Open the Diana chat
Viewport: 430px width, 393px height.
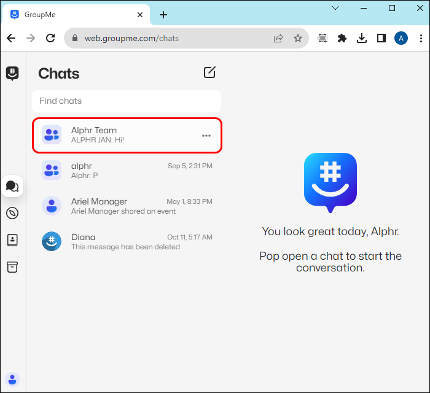point(127,242)
